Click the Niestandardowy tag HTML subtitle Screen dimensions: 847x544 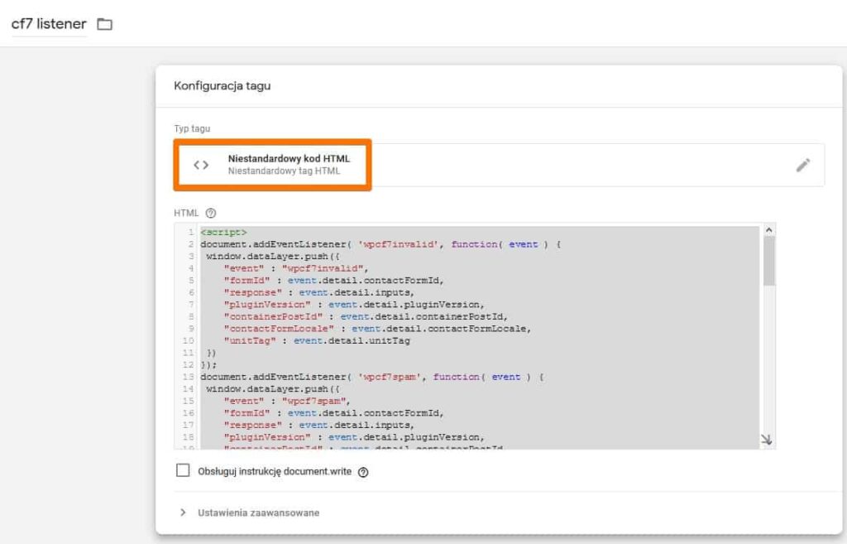pos(284,171)
